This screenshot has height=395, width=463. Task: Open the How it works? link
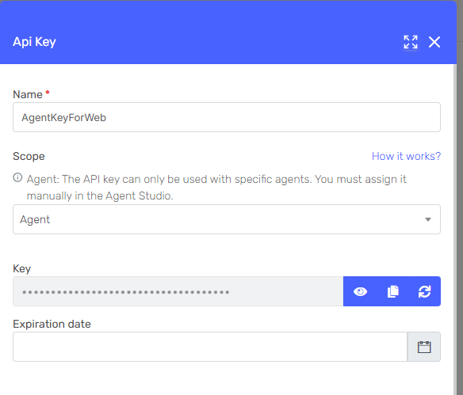406,156
